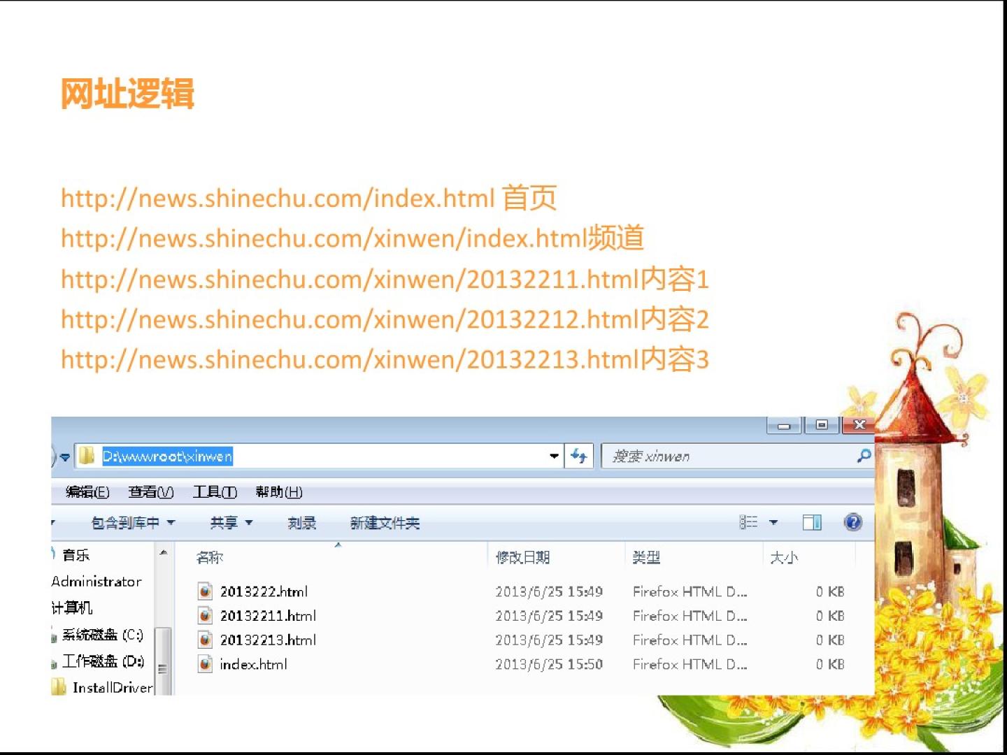Toggle the preview pane icon
The image size is (1007, 755).
coord(812,522)
